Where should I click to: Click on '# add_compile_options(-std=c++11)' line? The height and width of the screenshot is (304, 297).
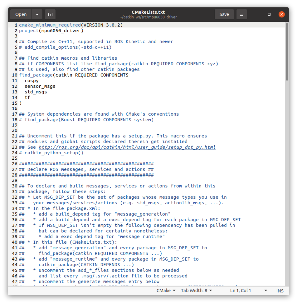(x=65, y=47)
